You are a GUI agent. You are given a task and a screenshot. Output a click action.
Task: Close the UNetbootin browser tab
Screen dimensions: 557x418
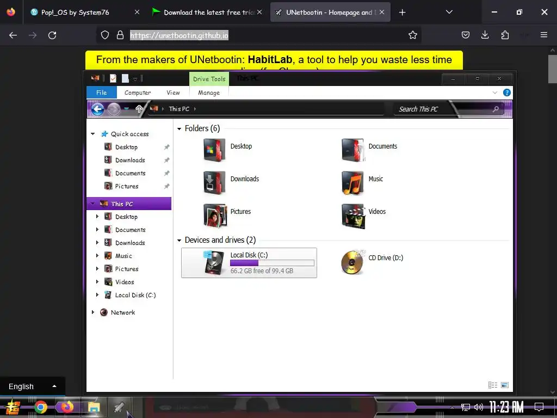(x=382, y=12)
